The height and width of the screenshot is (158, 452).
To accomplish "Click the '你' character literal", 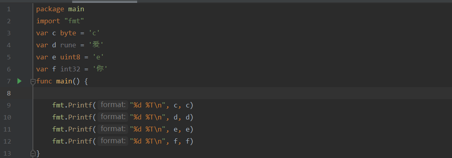I will (x=100, y=69).
